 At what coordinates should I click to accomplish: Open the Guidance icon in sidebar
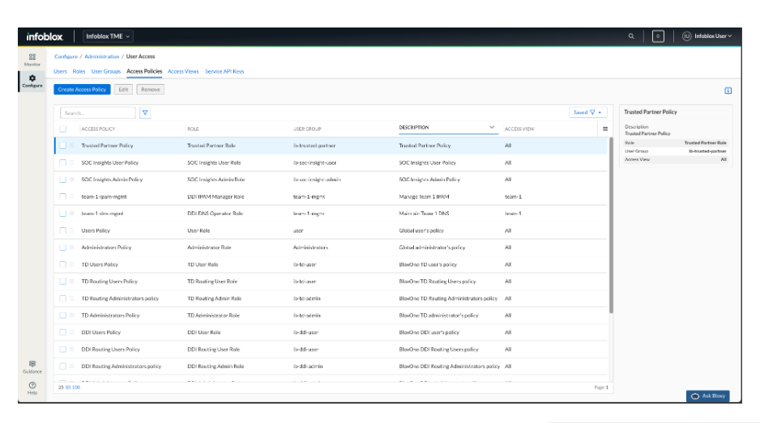[32, 366]
